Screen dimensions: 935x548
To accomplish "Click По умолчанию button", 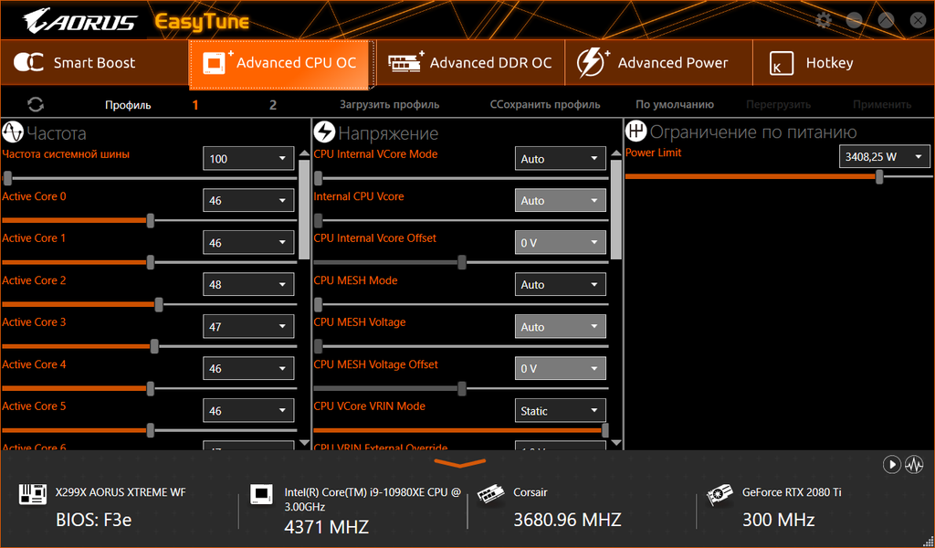I will click(x=675, y=104).
